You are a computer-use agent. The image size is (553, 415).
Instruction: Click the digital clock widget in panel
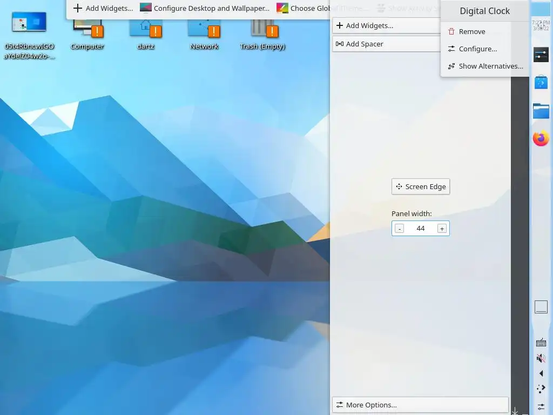pyautogui.click(x=541, y=25)
